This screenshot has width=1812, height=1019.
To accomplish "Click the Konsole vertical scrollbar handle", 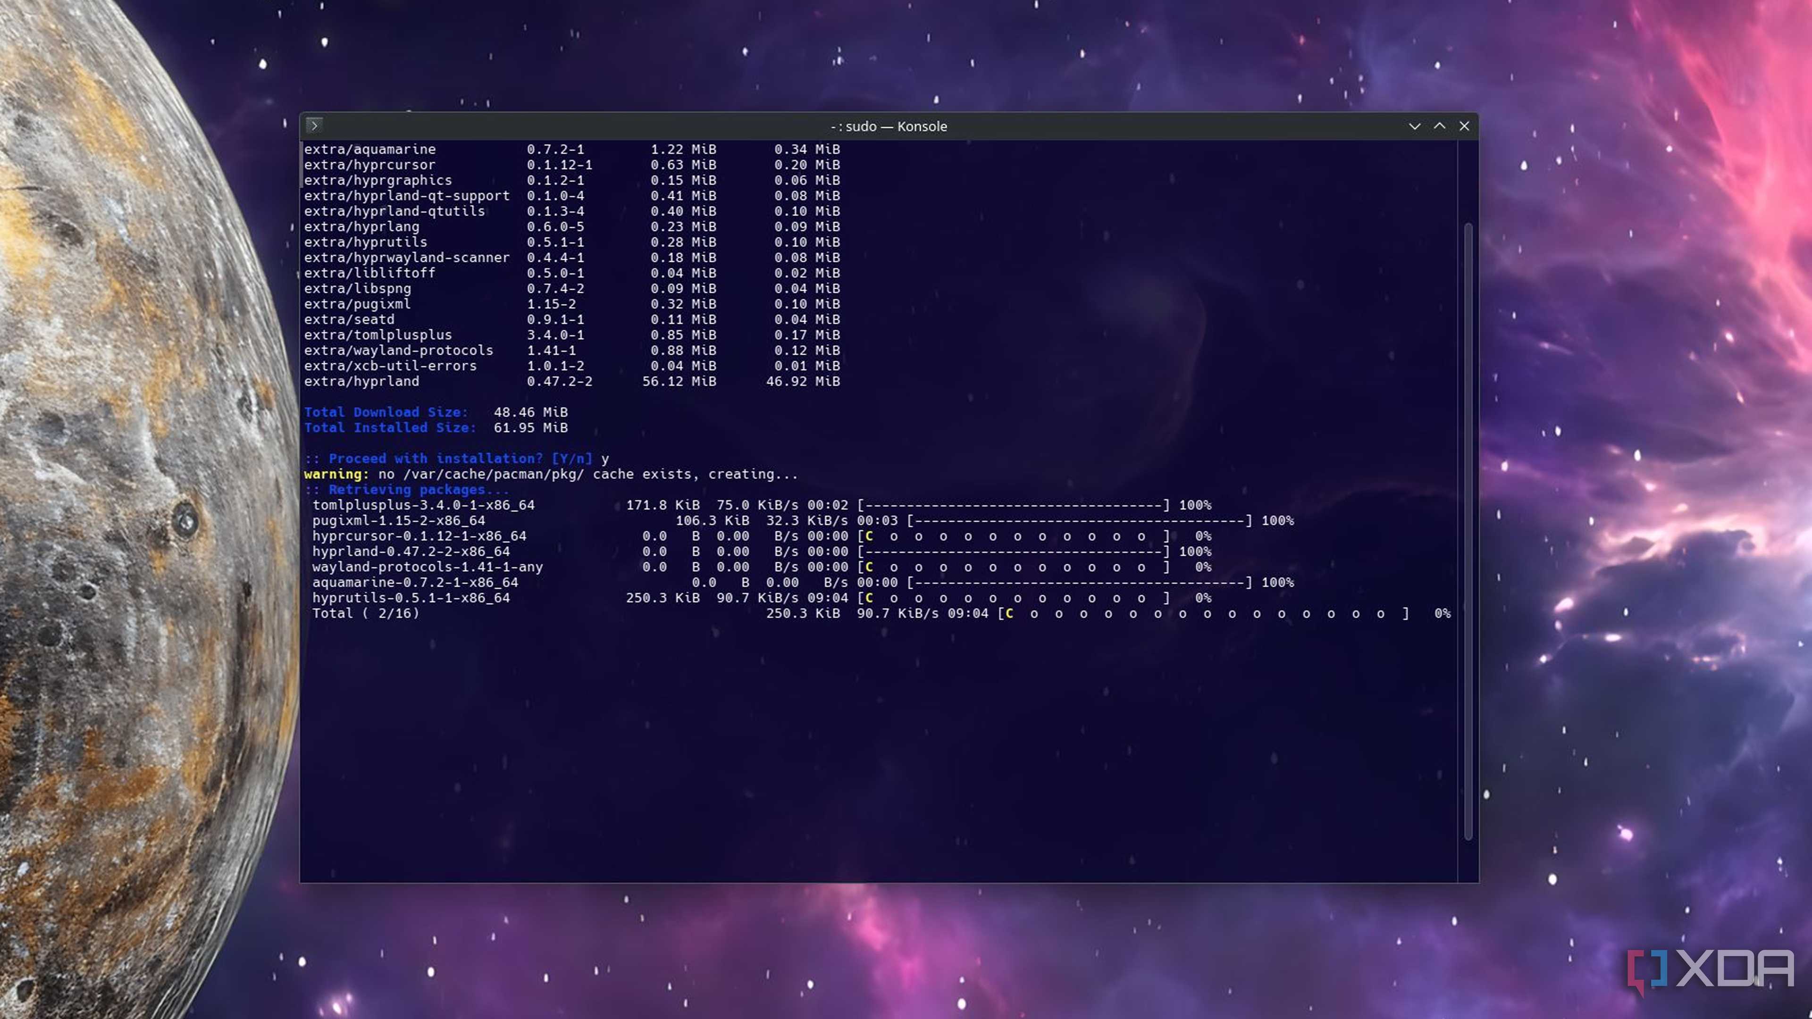I will [1468, 531].
